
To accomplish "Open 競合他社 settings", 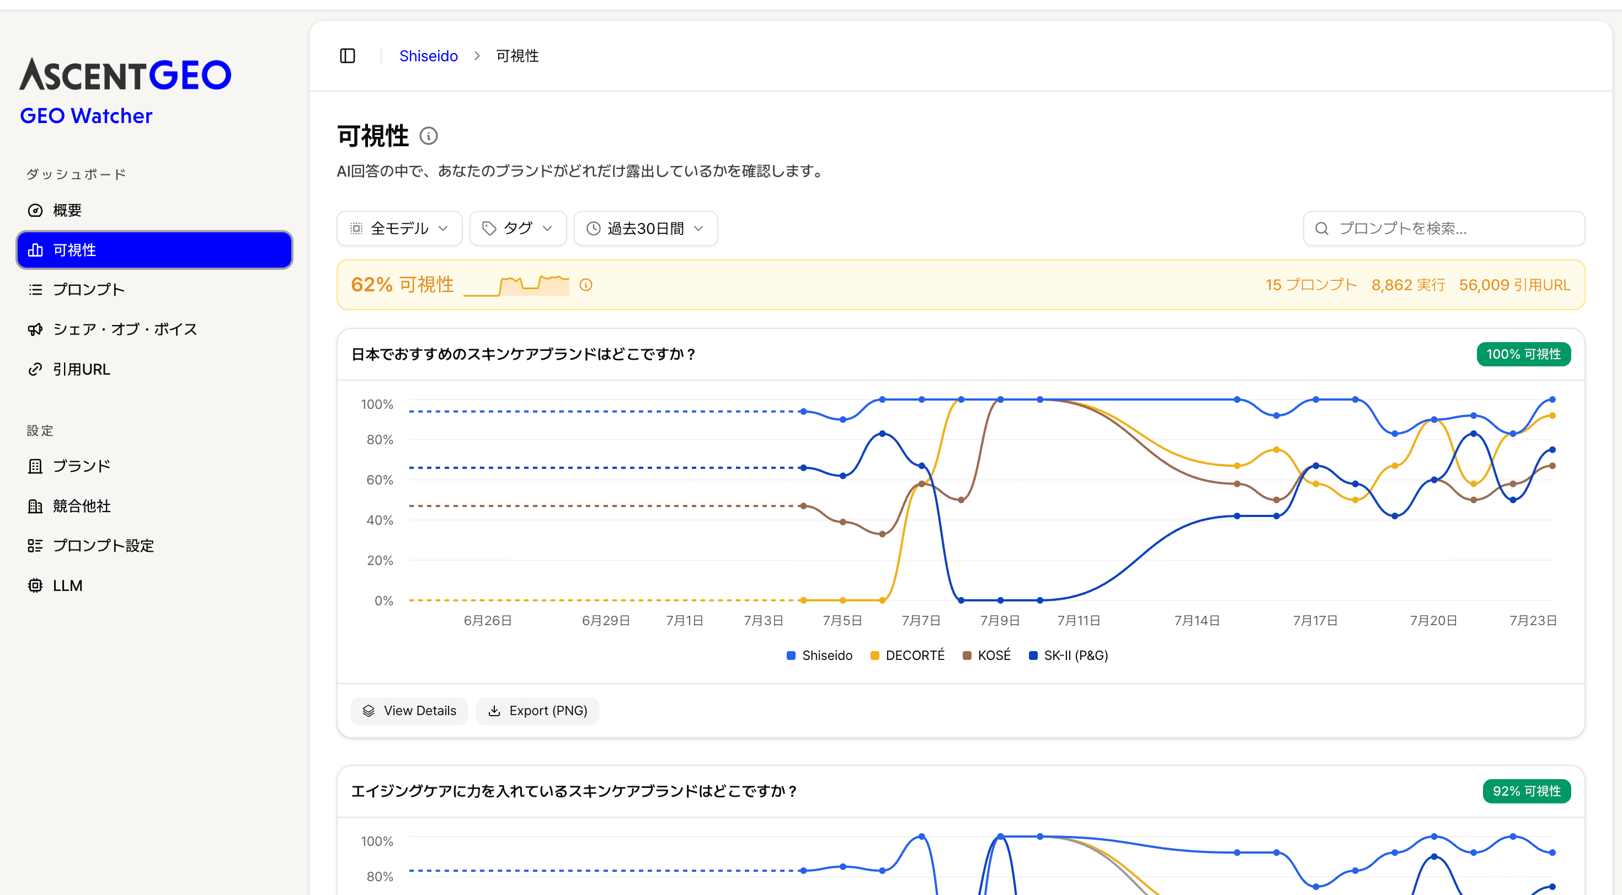I will (154, 507).
